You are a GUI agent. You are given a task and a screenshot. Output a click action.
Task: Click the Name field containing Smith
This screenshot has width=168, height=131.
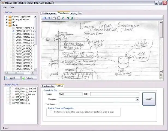[x=70, y=94]
